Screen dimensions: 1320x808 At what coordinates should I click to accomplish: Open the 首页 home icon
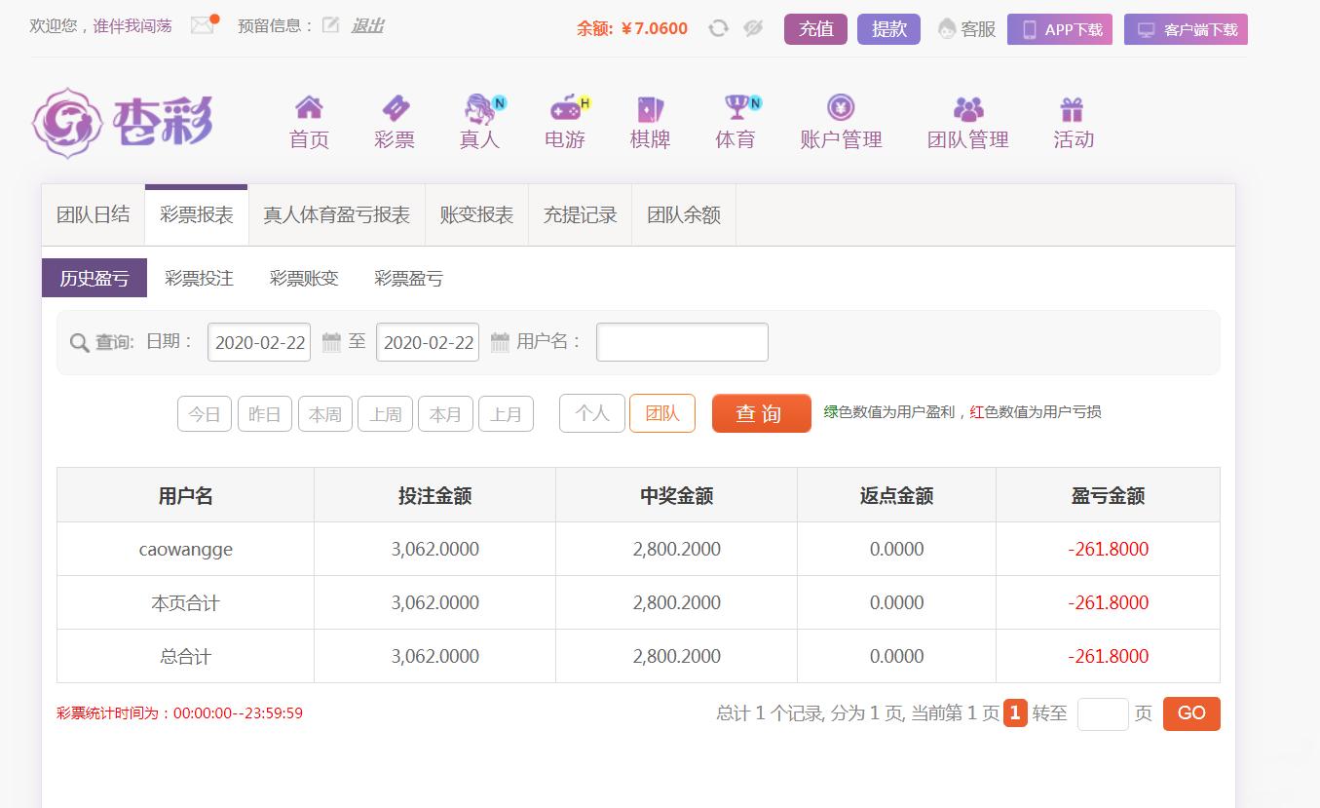pos(309,107)
